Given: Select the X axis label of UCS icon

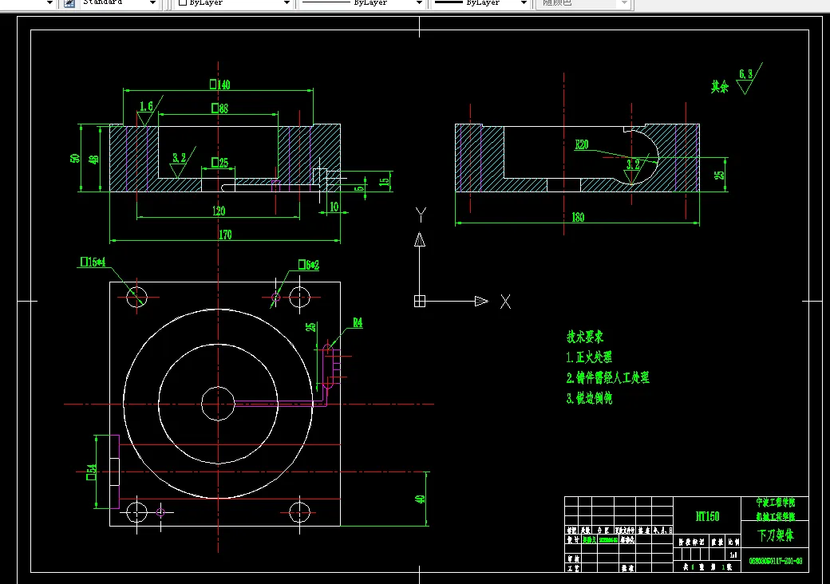Looking at the screenshot, I should click(x=505, y=302).
